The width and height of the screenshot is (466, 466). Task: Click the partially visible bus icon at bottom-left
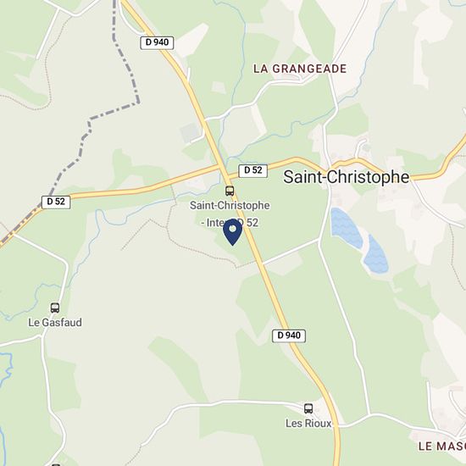point(56,464)
